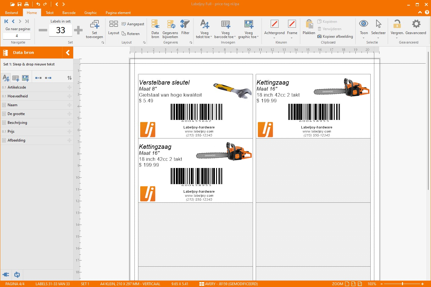
Task: Click AVERY - J8159 status bar entry
Action: click(229, 284)
